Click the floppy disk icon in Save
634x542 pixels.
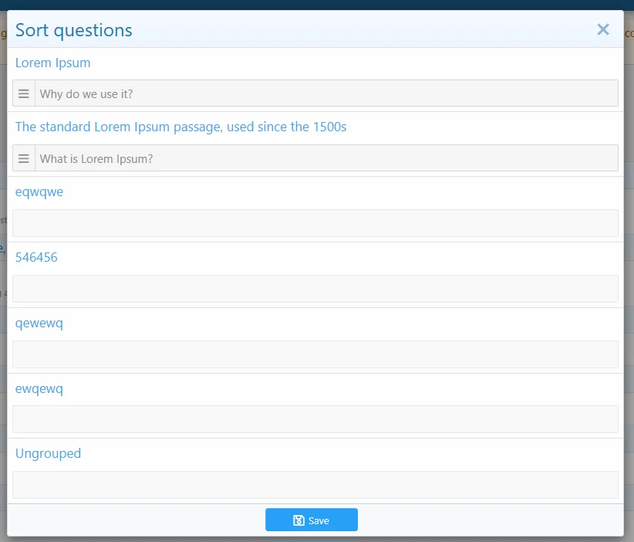coord(298,520)
